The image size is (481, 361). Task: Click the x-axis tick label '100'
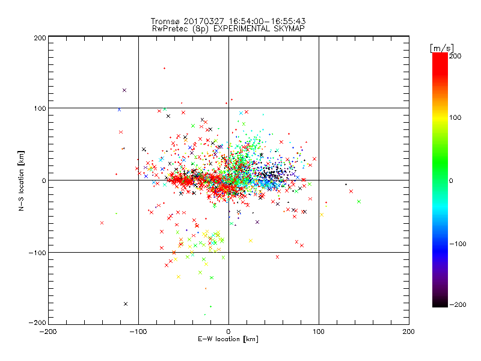click(319, 332)
